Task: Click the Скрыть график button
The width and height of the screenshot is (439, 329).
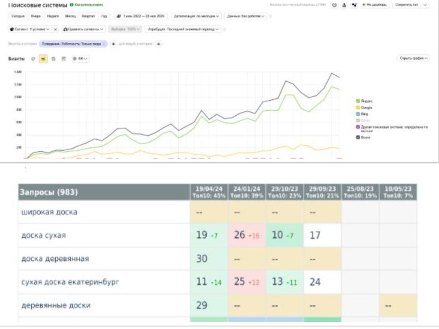Action: coord(413,58)
